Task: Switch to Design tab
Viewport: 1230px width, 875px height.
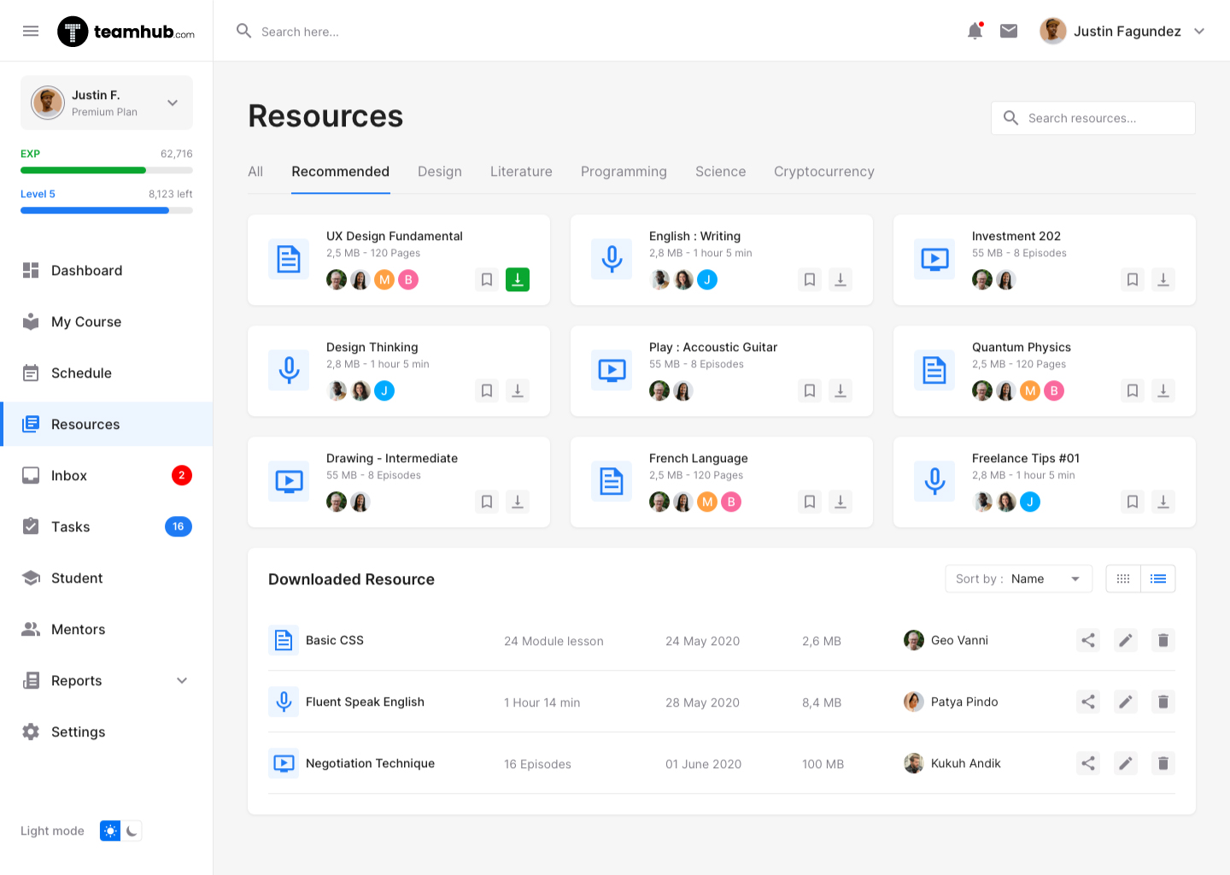Action: (440, 172)
